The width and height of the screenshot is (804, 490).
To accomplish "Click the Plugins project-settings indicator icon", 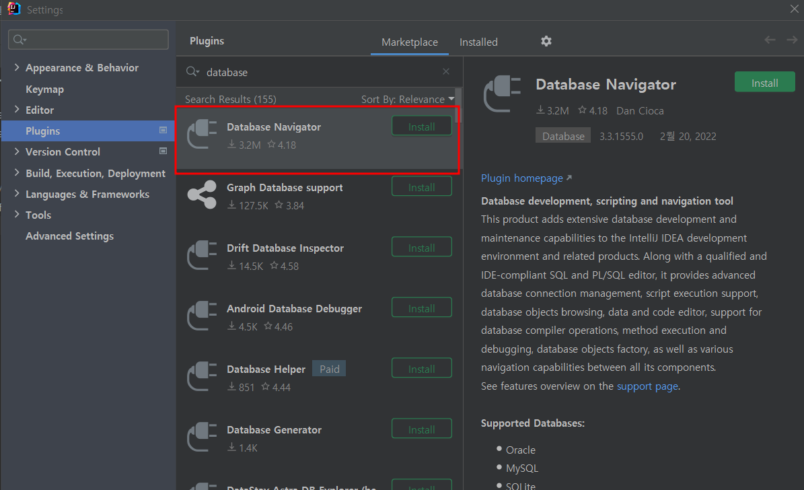I will [163, 131].
